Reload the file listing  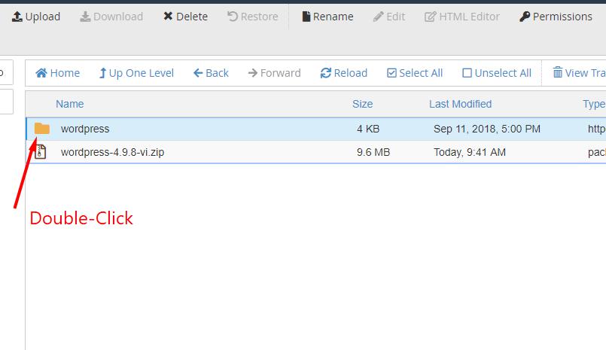[343, 73]
